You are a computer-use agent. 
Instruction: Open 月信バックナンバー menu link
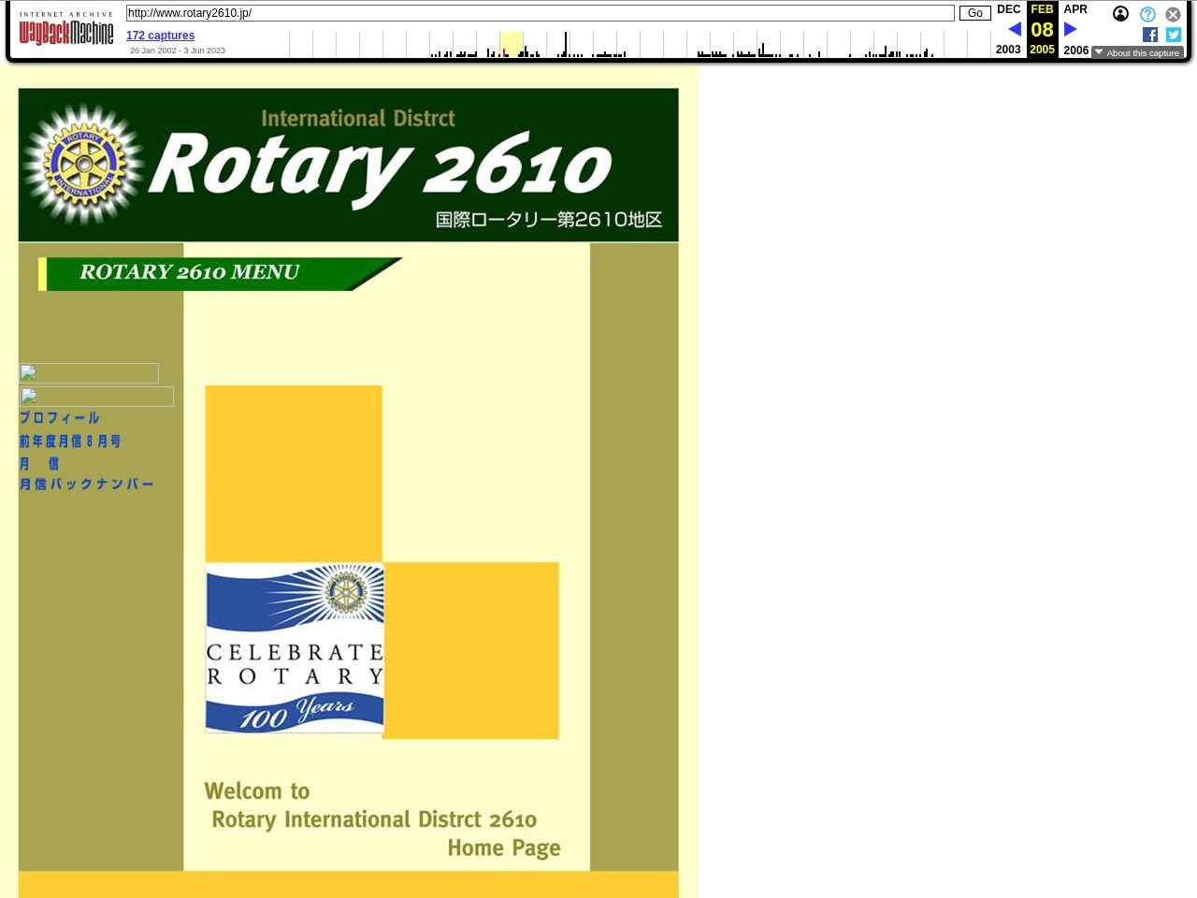[x=87, y=485]
